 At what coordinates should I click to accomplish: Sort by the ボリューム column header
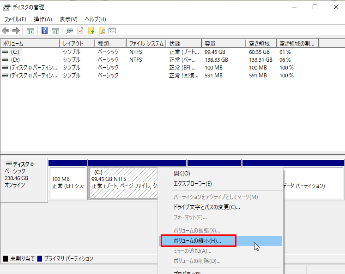point(30,43)
